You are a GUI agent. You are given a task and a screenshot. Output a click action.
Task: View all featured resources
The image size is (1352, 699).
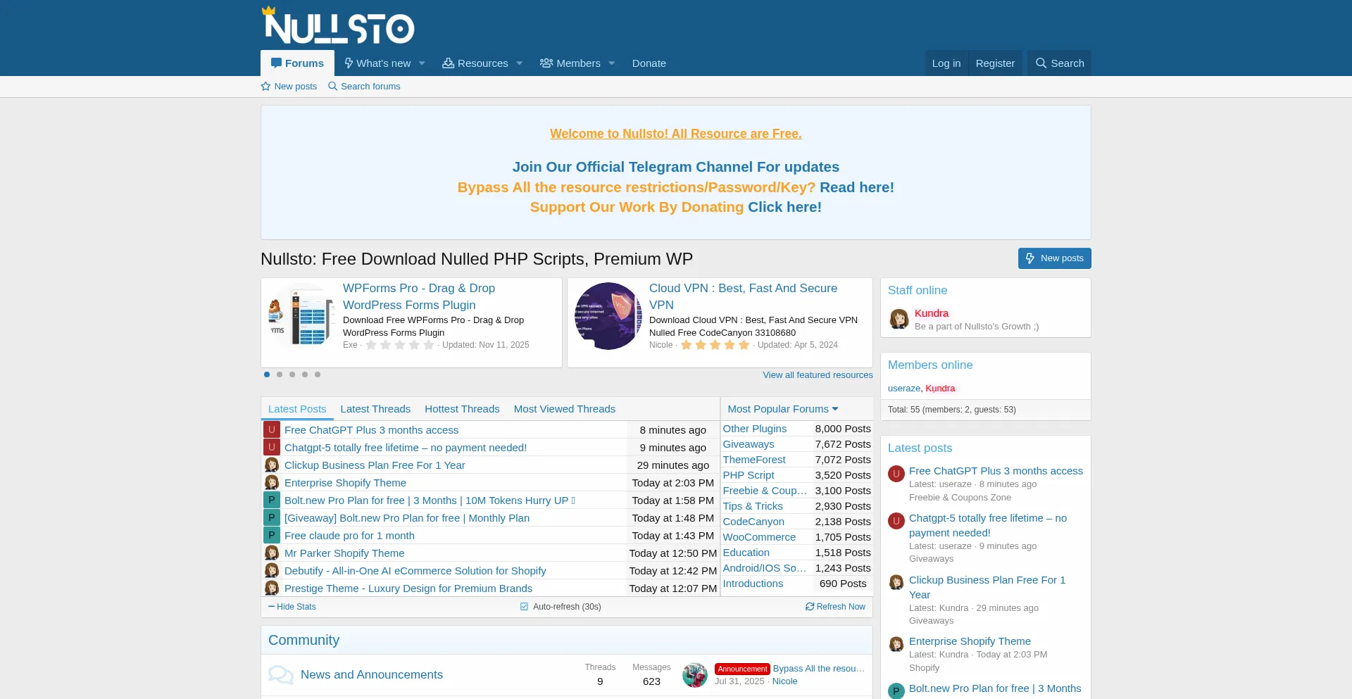tap(818, 375)
